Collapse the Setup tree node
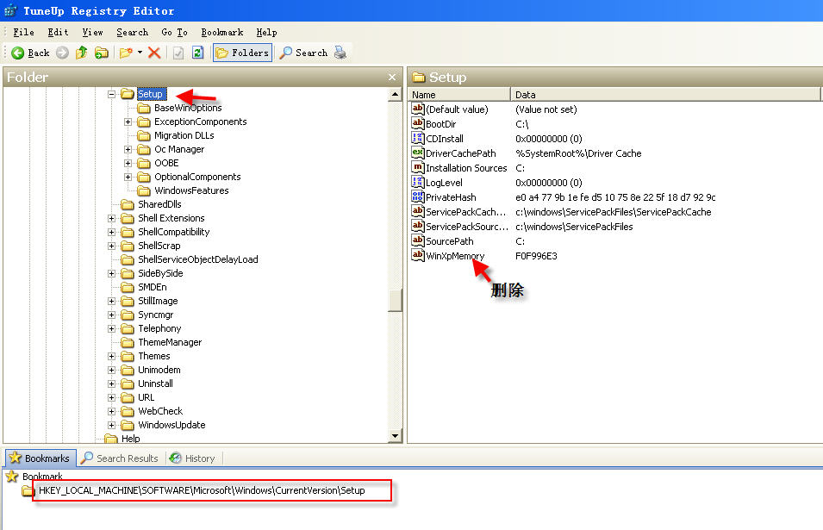 click(111, 94)
